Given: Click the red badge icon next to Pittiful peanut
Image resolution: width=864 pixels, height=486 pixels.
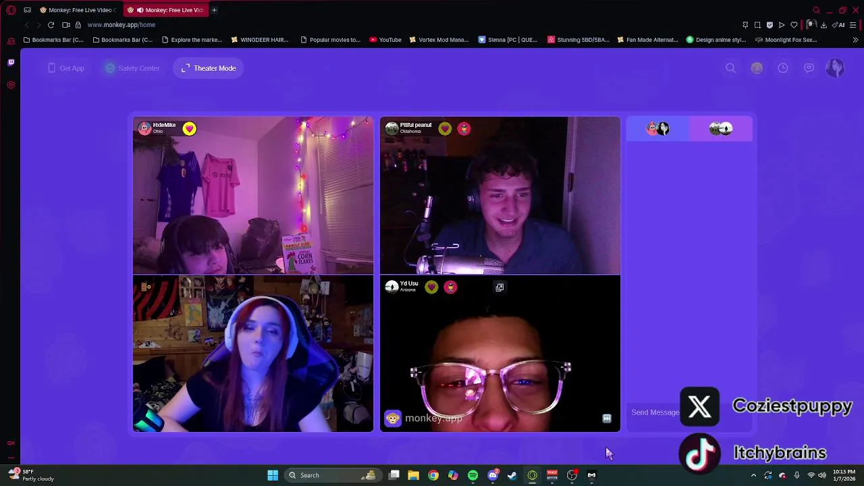Looking at the screenshot, I should (x=464, y=128).
